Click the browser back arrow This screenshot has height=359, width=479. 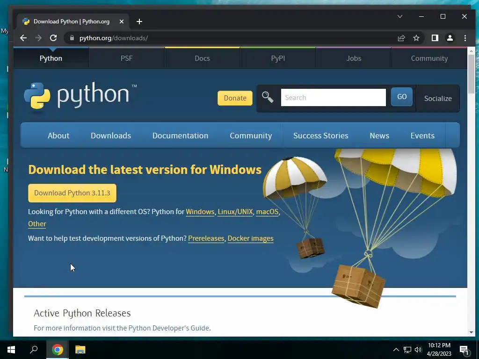(x=23, y=38)
